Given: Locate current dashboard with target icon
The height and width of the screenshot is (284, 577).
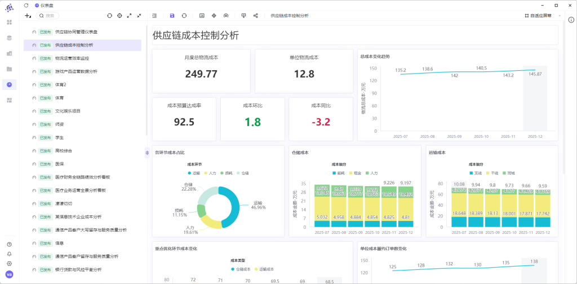Looking at the screenshot, I should (119, 16).
